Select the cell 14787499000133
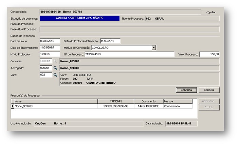 pyautogui.click(x=149, y=106)
